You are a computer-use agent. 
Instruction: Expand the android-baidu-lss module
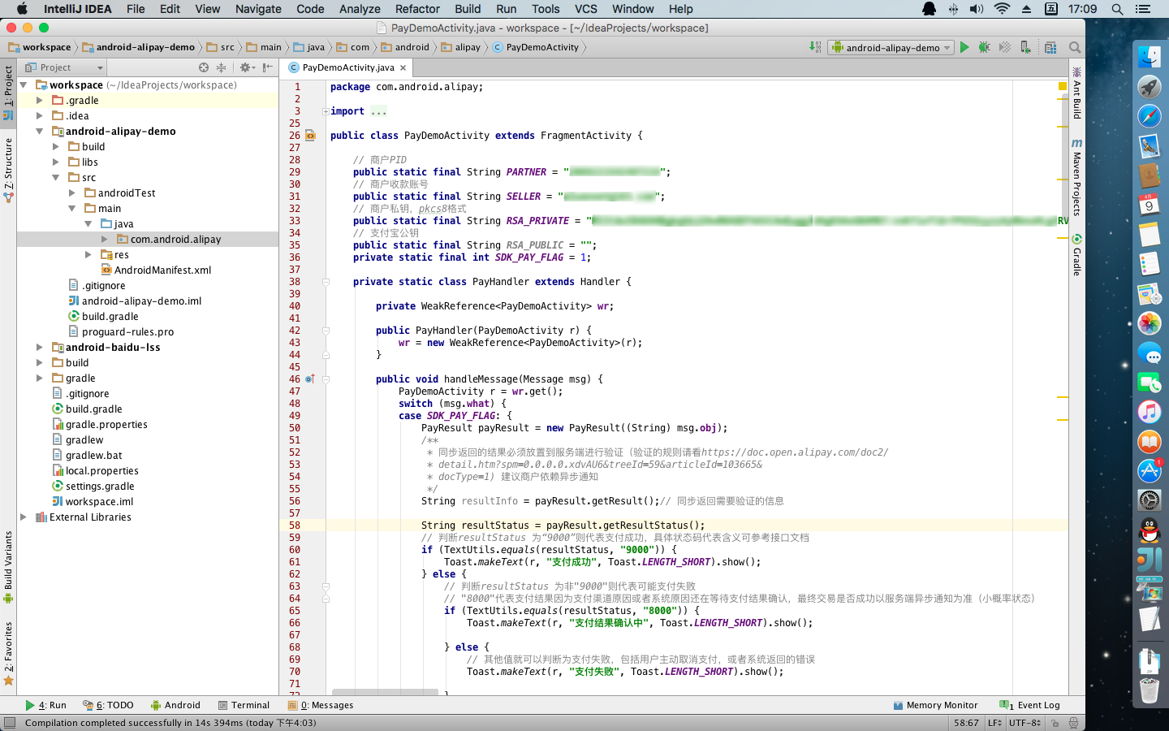click(39, 347)
